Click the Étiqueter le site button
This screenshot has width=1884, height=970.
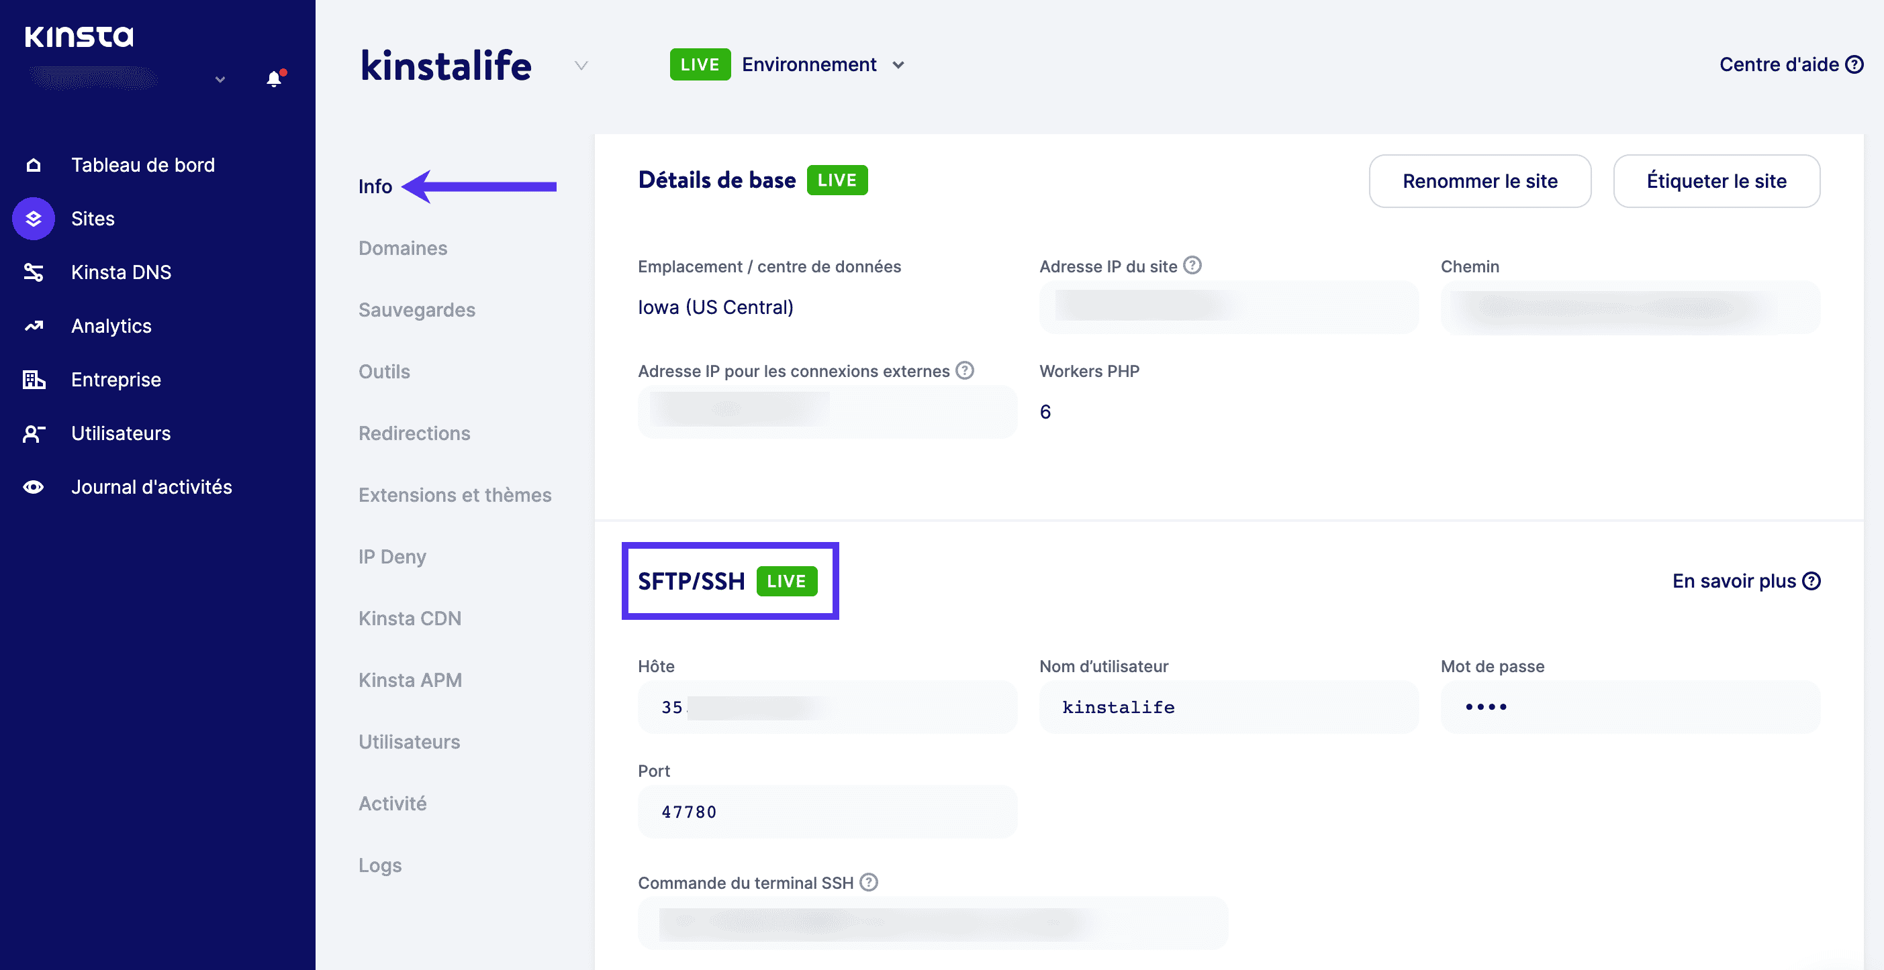coord(1717,180)
